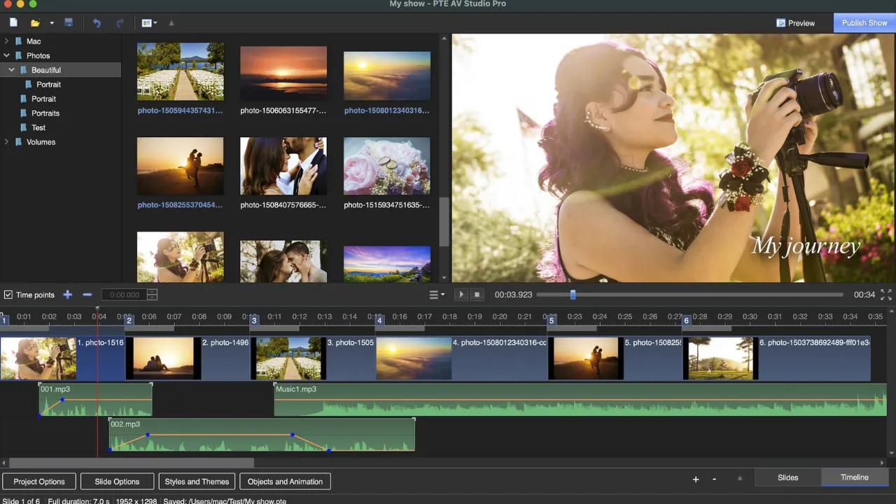
Task: Click envelope point on 001.mp3 volume line
Action: (62, 400)
